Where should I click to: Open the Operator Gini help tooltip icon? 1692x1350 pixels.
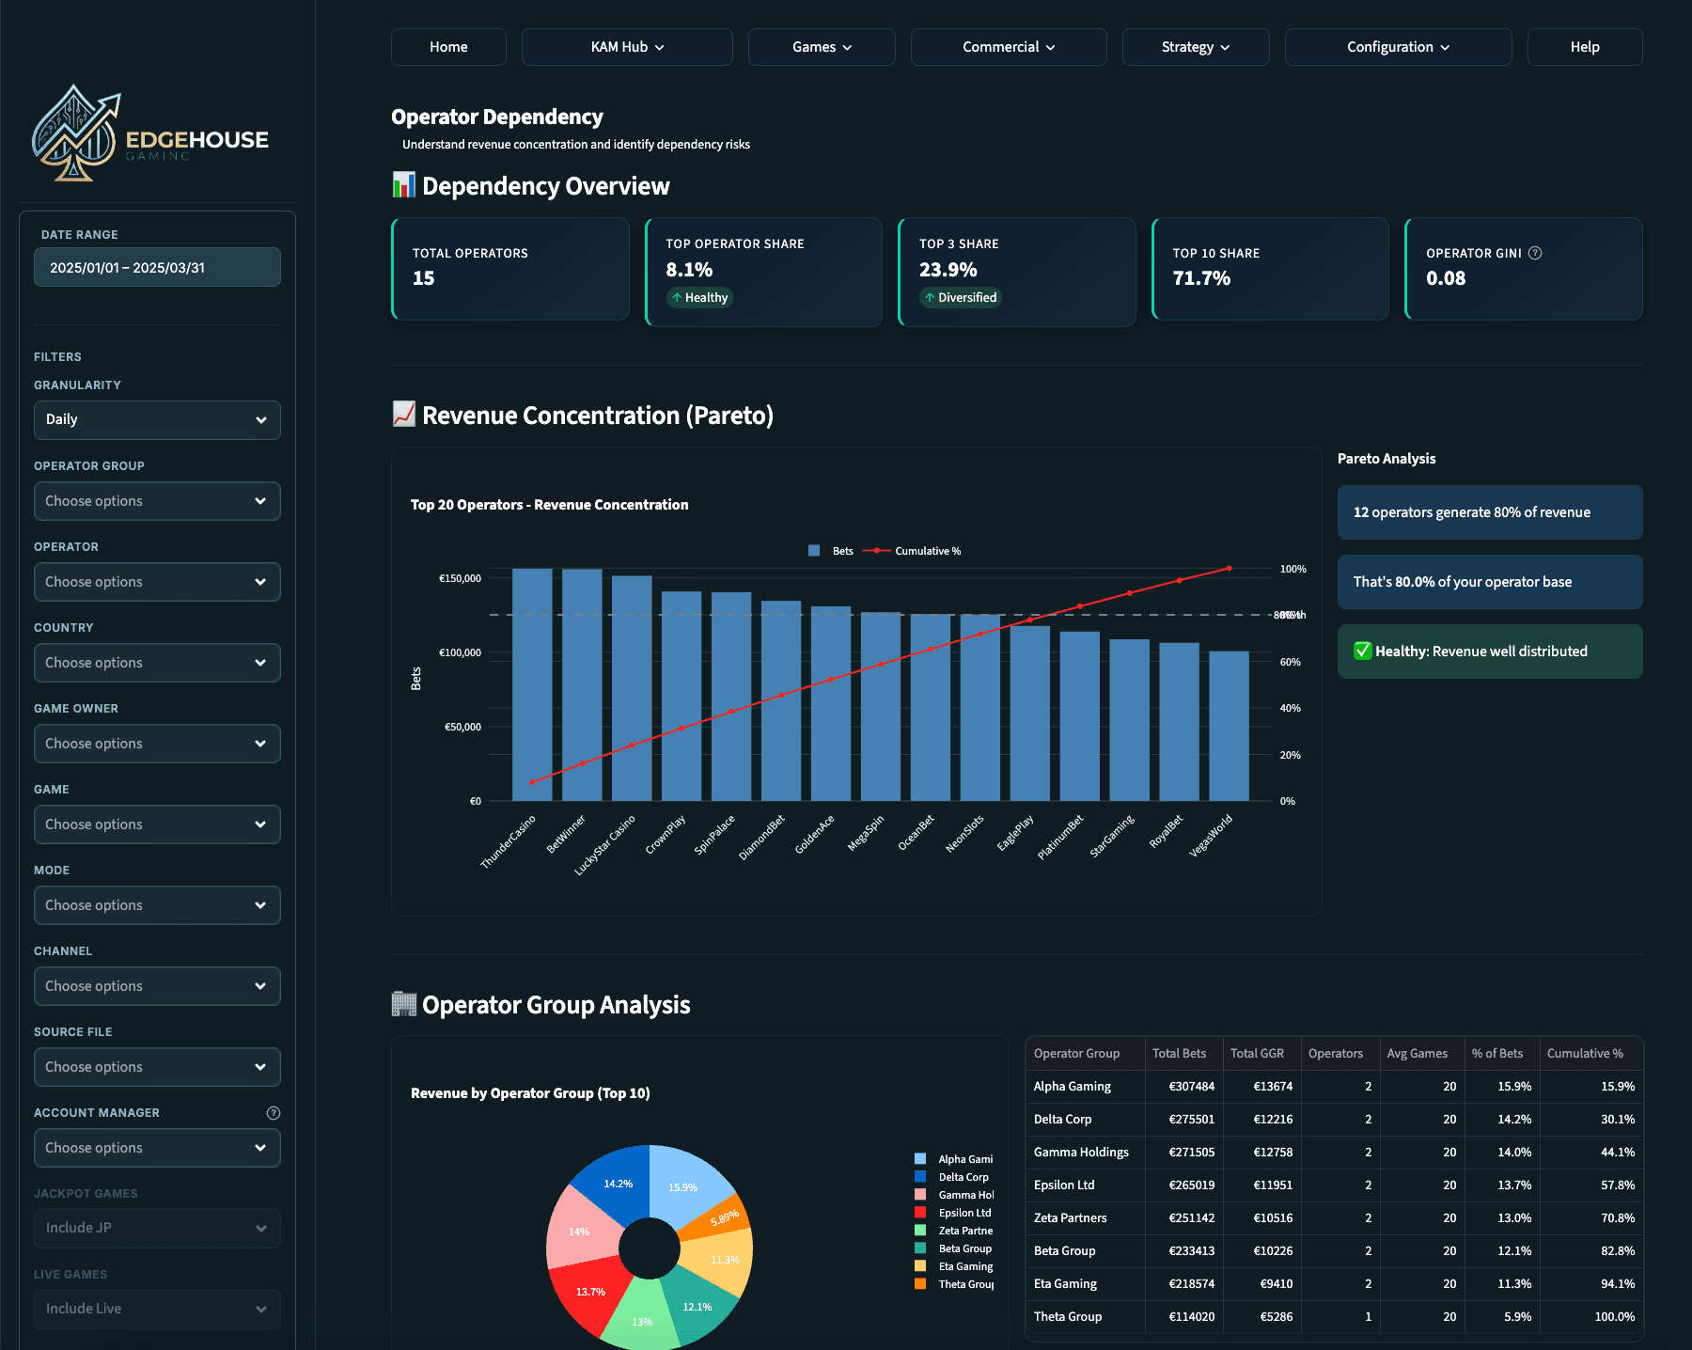[1536, 252]
